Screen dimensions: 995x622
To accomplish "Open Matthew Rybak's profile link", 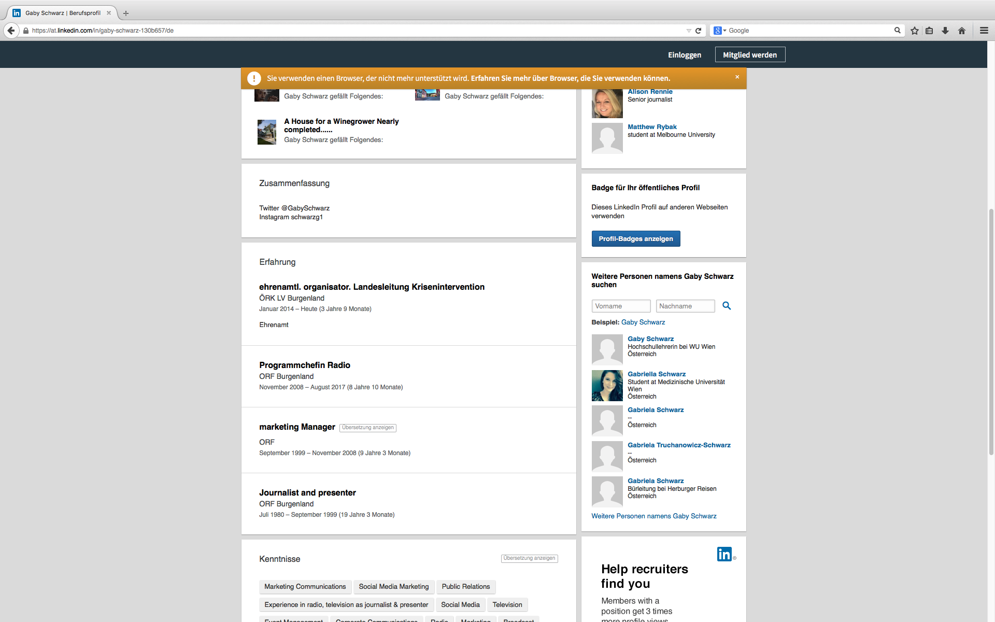I will [x=652, y=127].
